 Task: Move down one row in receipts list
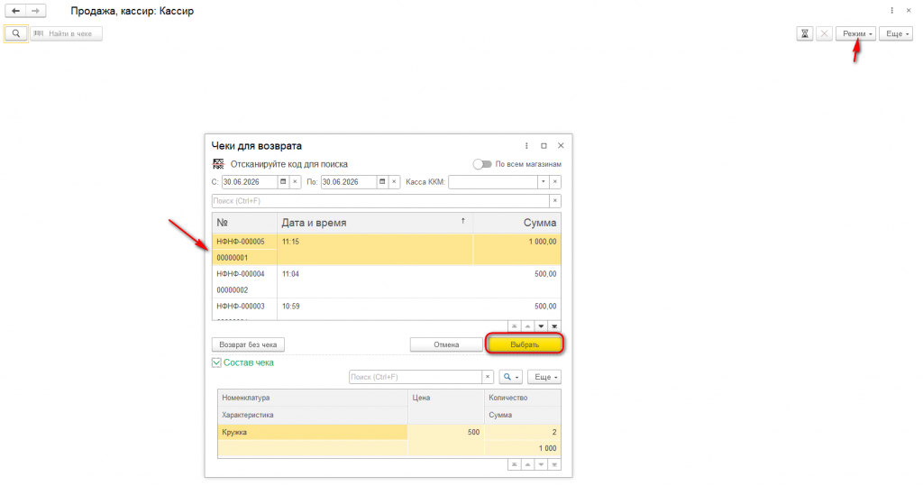(541, 326)
